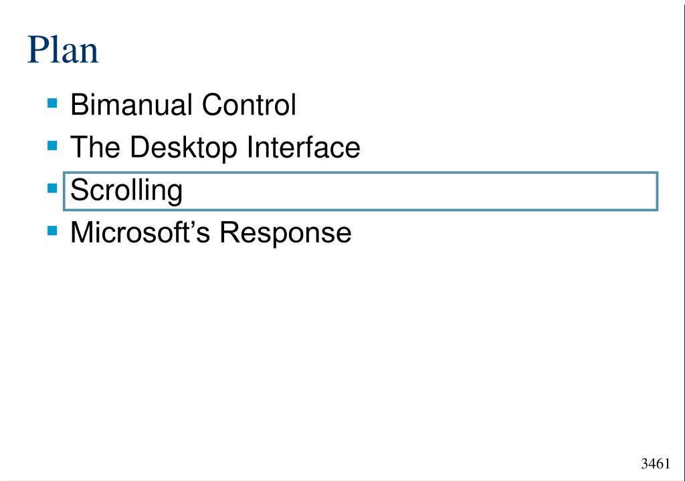Select the word "Response" in last bullet

click(286, 233)
